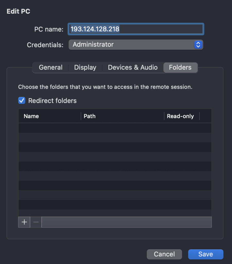Viewport: 232px width, 264px height.
Task: Click the Read-only column header
Action: [x=182, y=116]
